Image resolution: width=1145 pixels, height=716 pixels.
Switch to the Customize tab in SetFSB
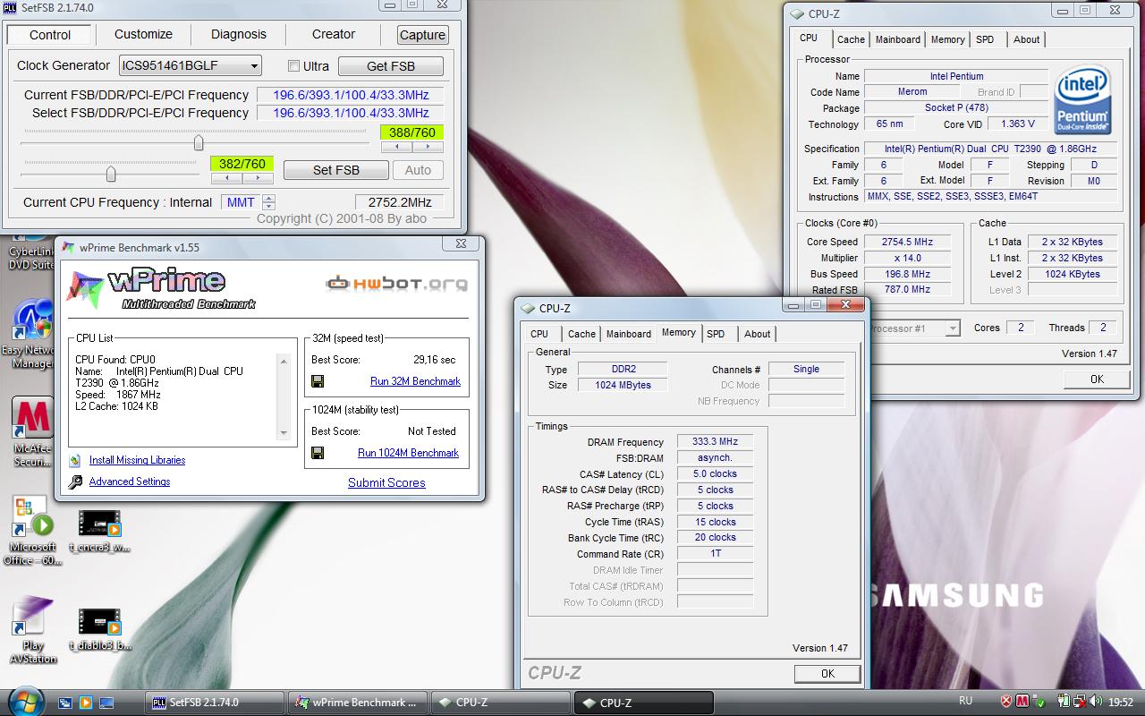(x=143, y=34)
